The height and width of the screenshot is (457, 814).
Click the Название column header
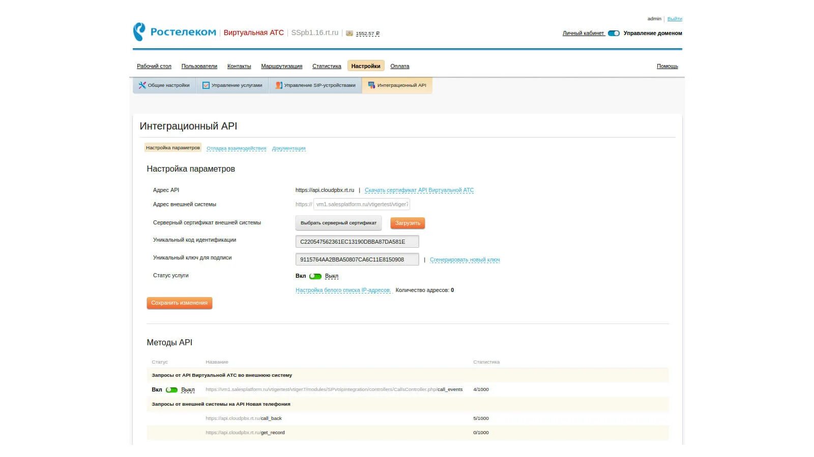[217, 362]
